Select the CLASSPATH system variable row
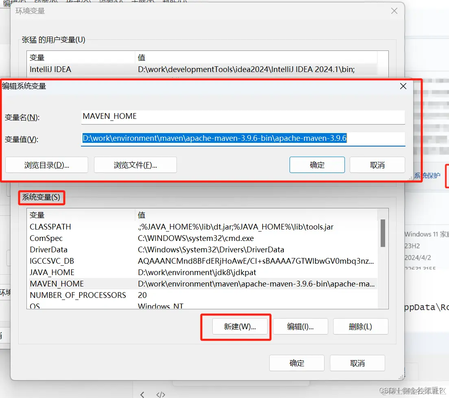The image size is (449, 398). pyautogui.click(x=203, y=227)
